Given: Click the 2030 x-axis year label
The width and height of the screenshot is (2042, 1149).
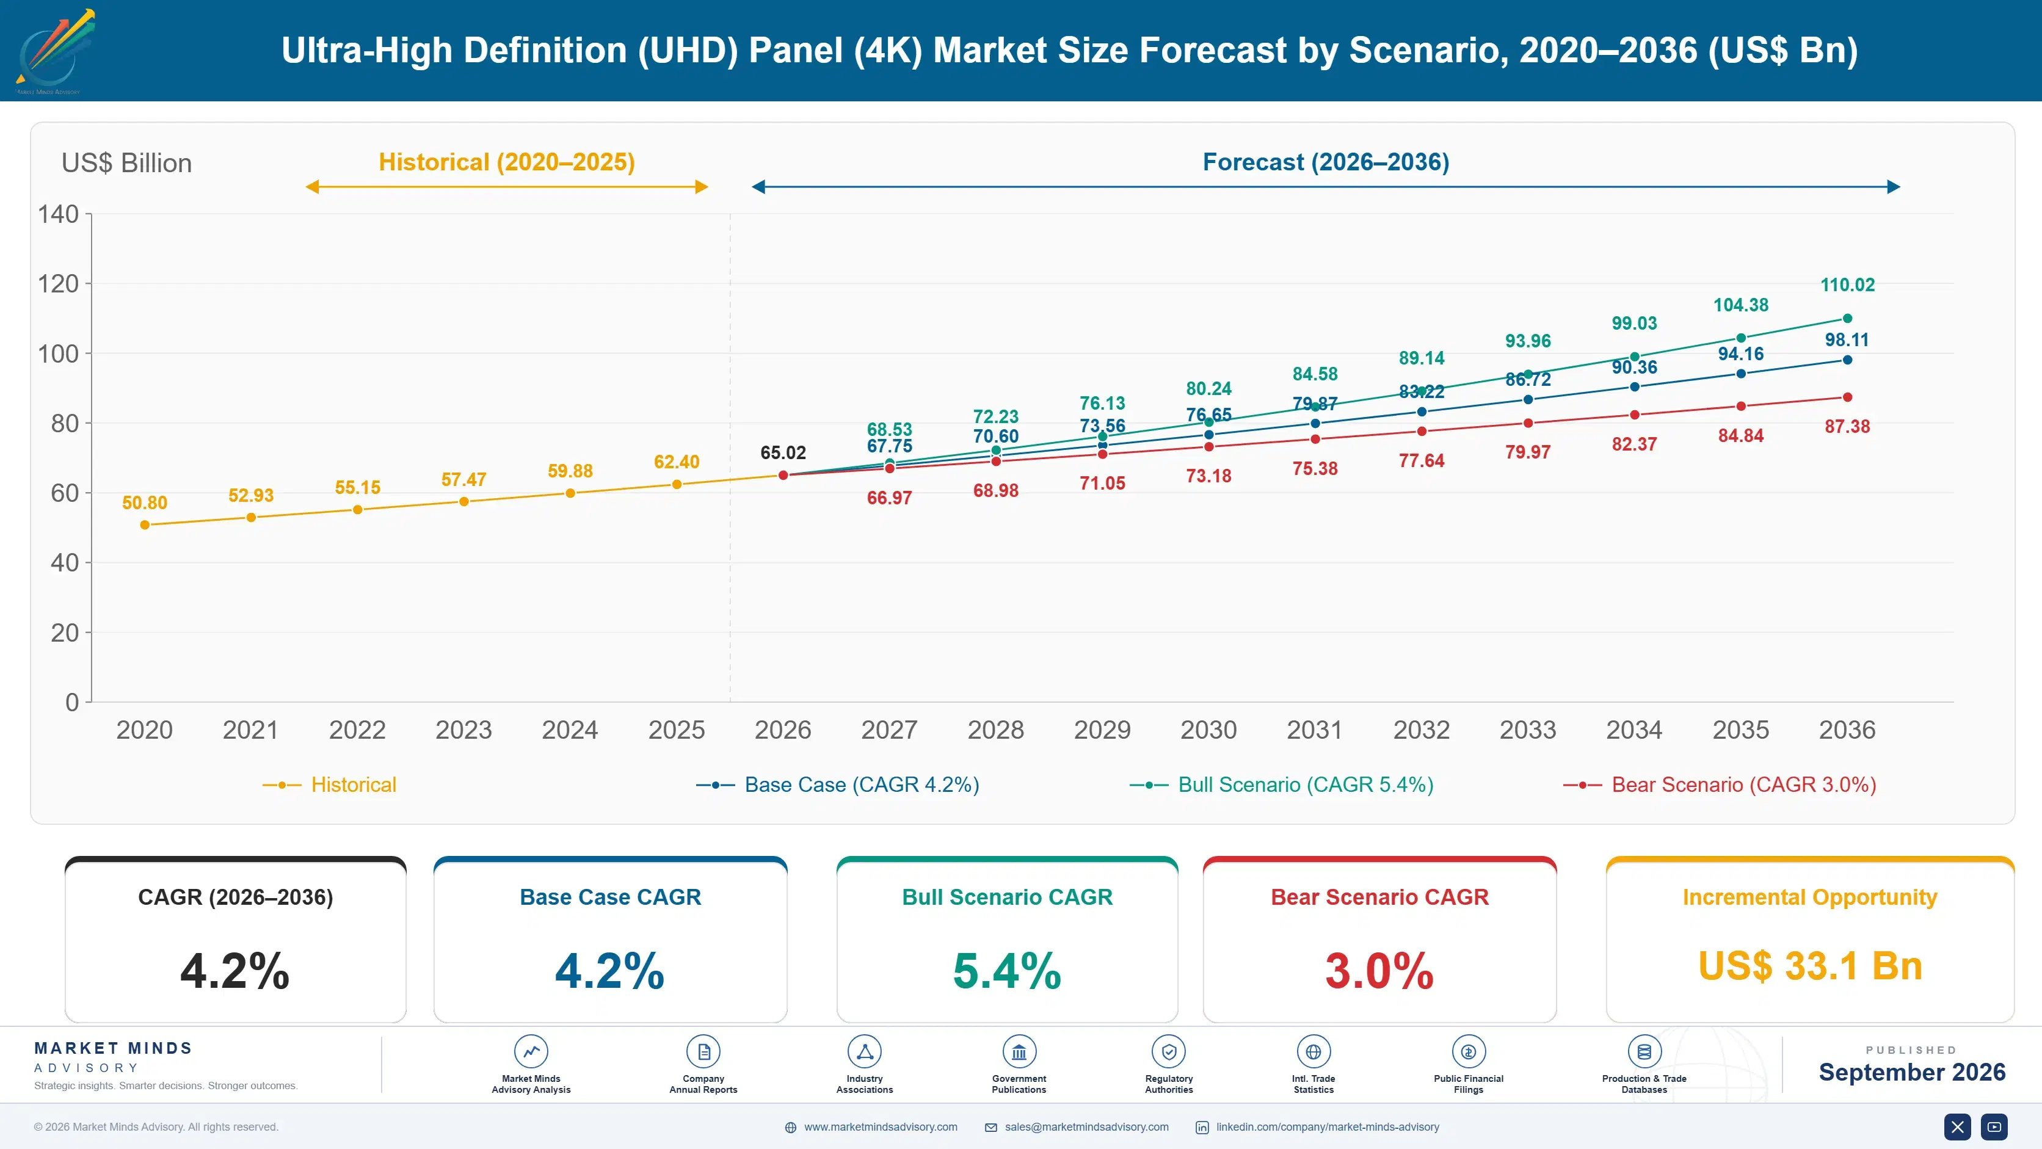Looking at the screenshot, I should (1208, 730).
